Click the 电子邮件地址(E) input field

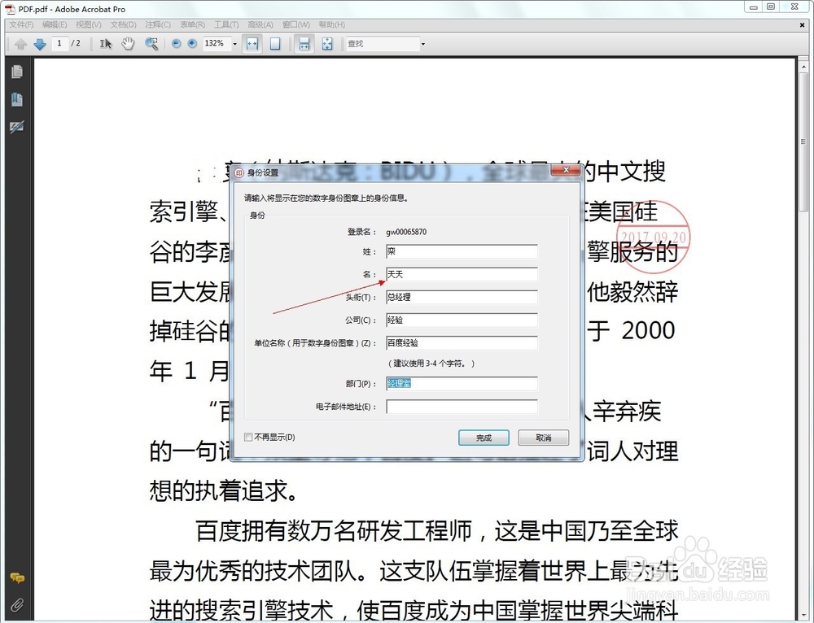click(x=462, y=407)
